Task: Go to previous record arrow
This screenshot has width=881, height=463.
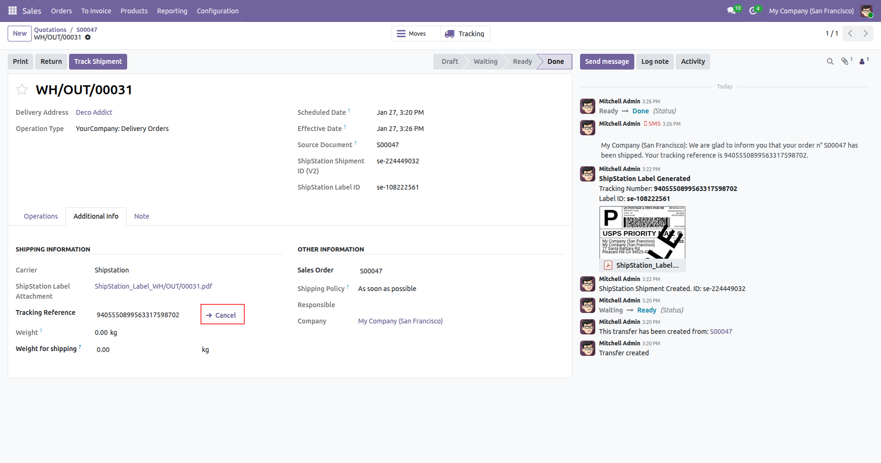Action: pyautogui.click(x=850, y=33)
